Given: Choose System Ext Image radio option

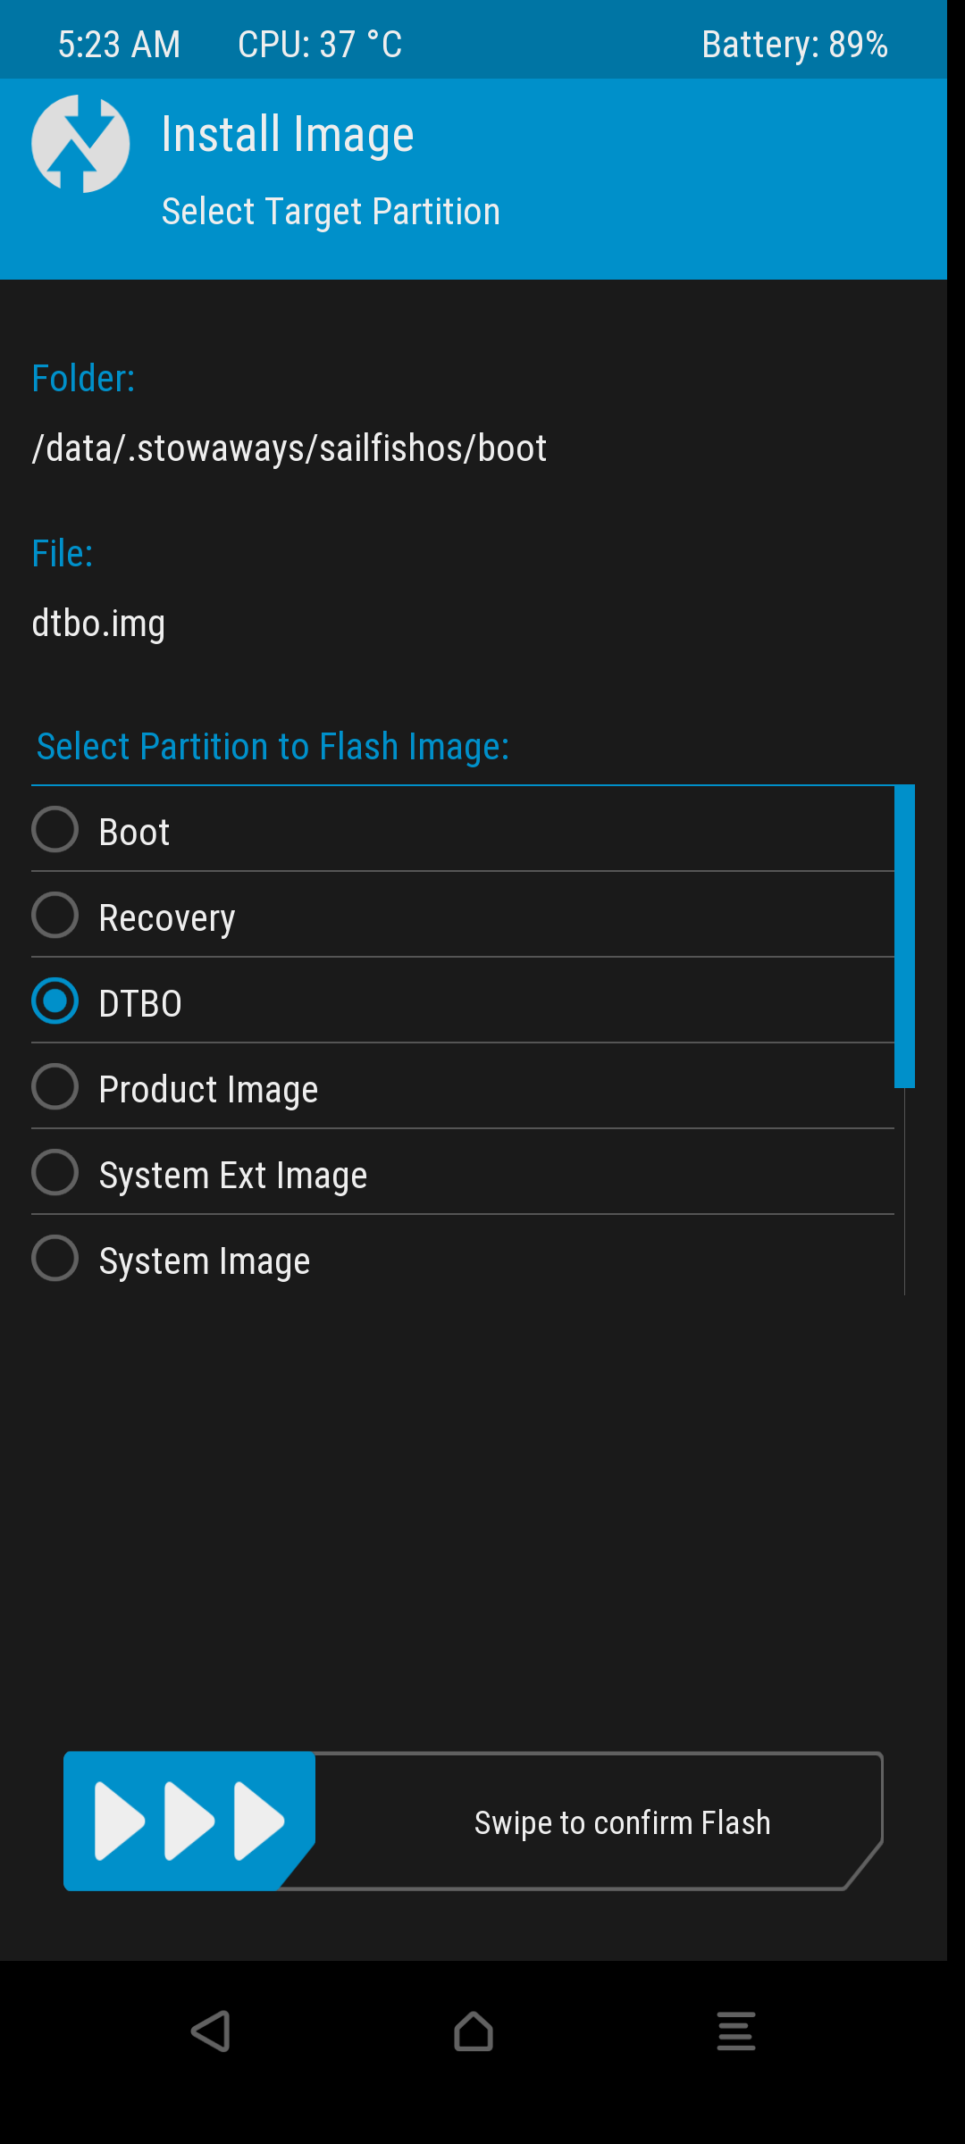Looking at the screenshot, I should tap(55, 1172).
